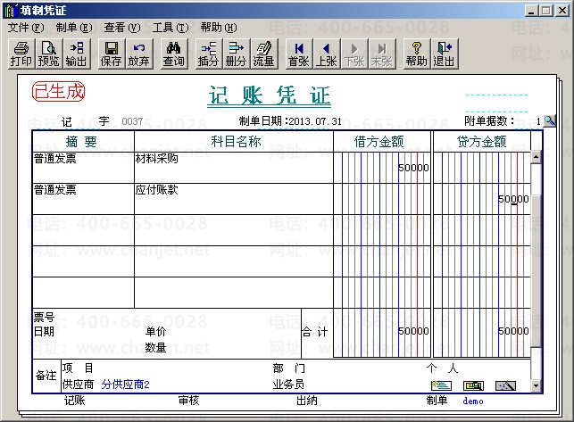Minimize the 填制凭证 window
The width and height of the screenshot is (574, 422).
531,11
